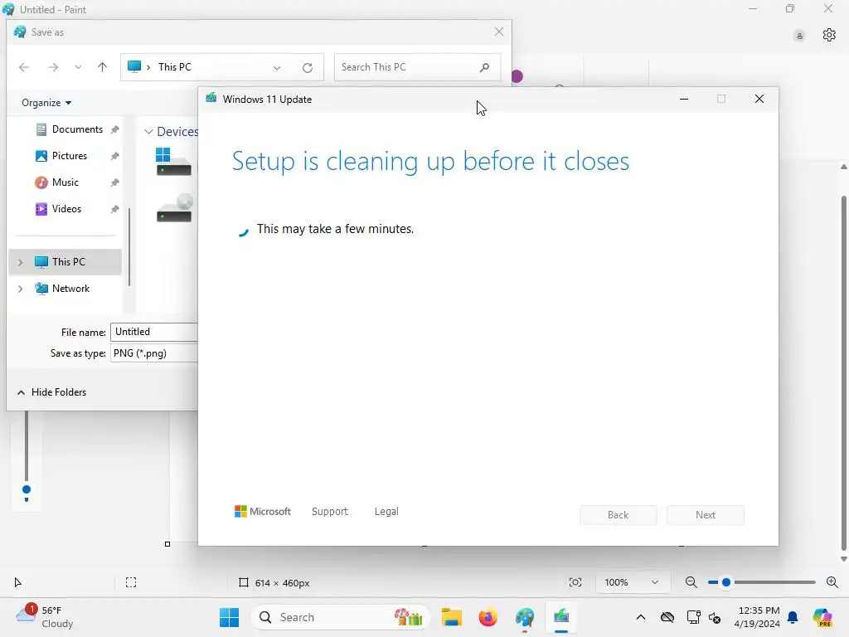849x637 pixels.
Task: Adjust Paint brush size vertical slider
Action: click(26, 490)
